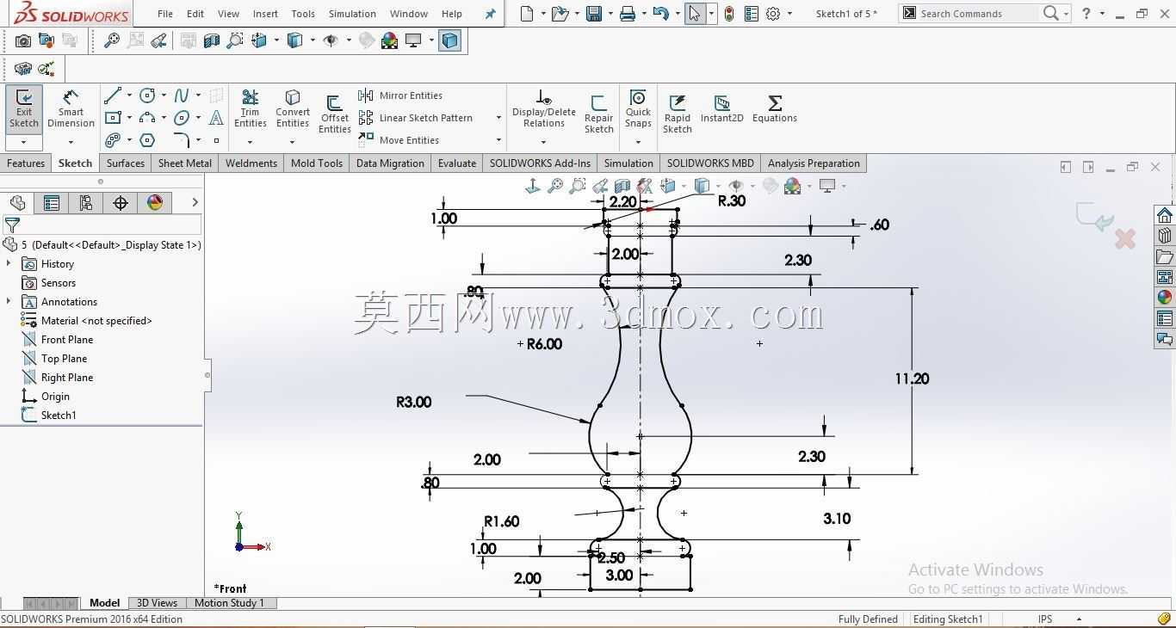Select the Centerpoint Arc tool
The image size is (1176, 628).
tap(147, 118)
